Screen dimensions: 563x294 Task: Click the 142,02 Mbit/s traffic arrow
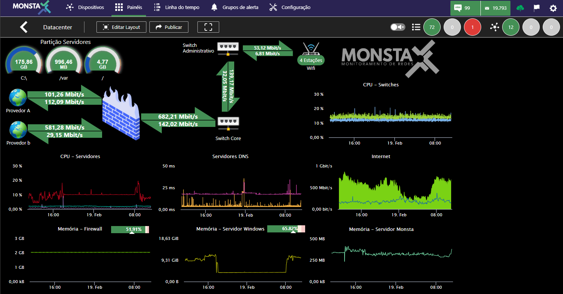pos(178,124)
